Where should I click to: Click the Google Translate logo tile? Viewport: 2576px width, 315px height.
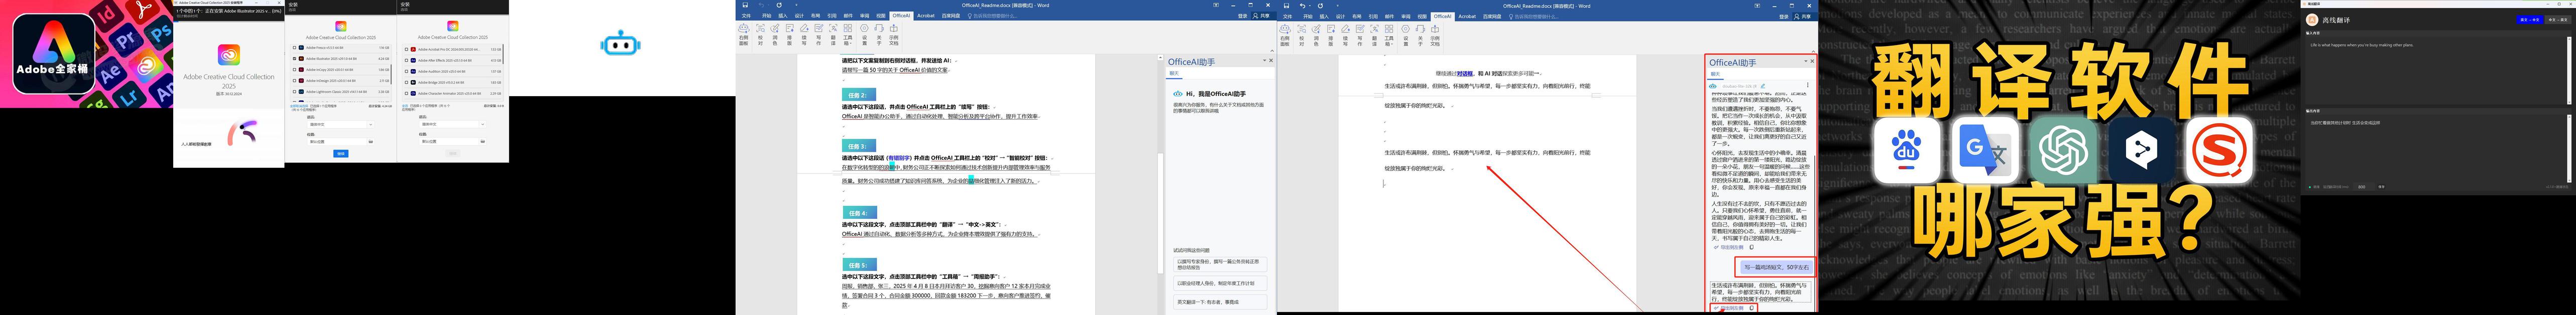coord(1985,150)
